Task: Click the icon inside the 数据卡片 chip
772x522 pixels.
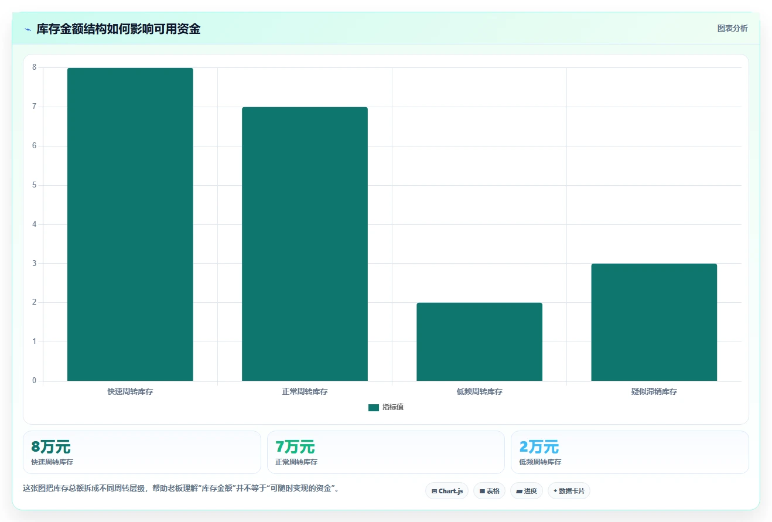Action: click(x=555, y=490)
